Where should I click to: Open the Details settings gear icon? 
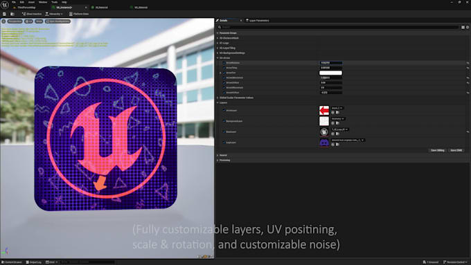pyautogui.click(x=468, y=27)
